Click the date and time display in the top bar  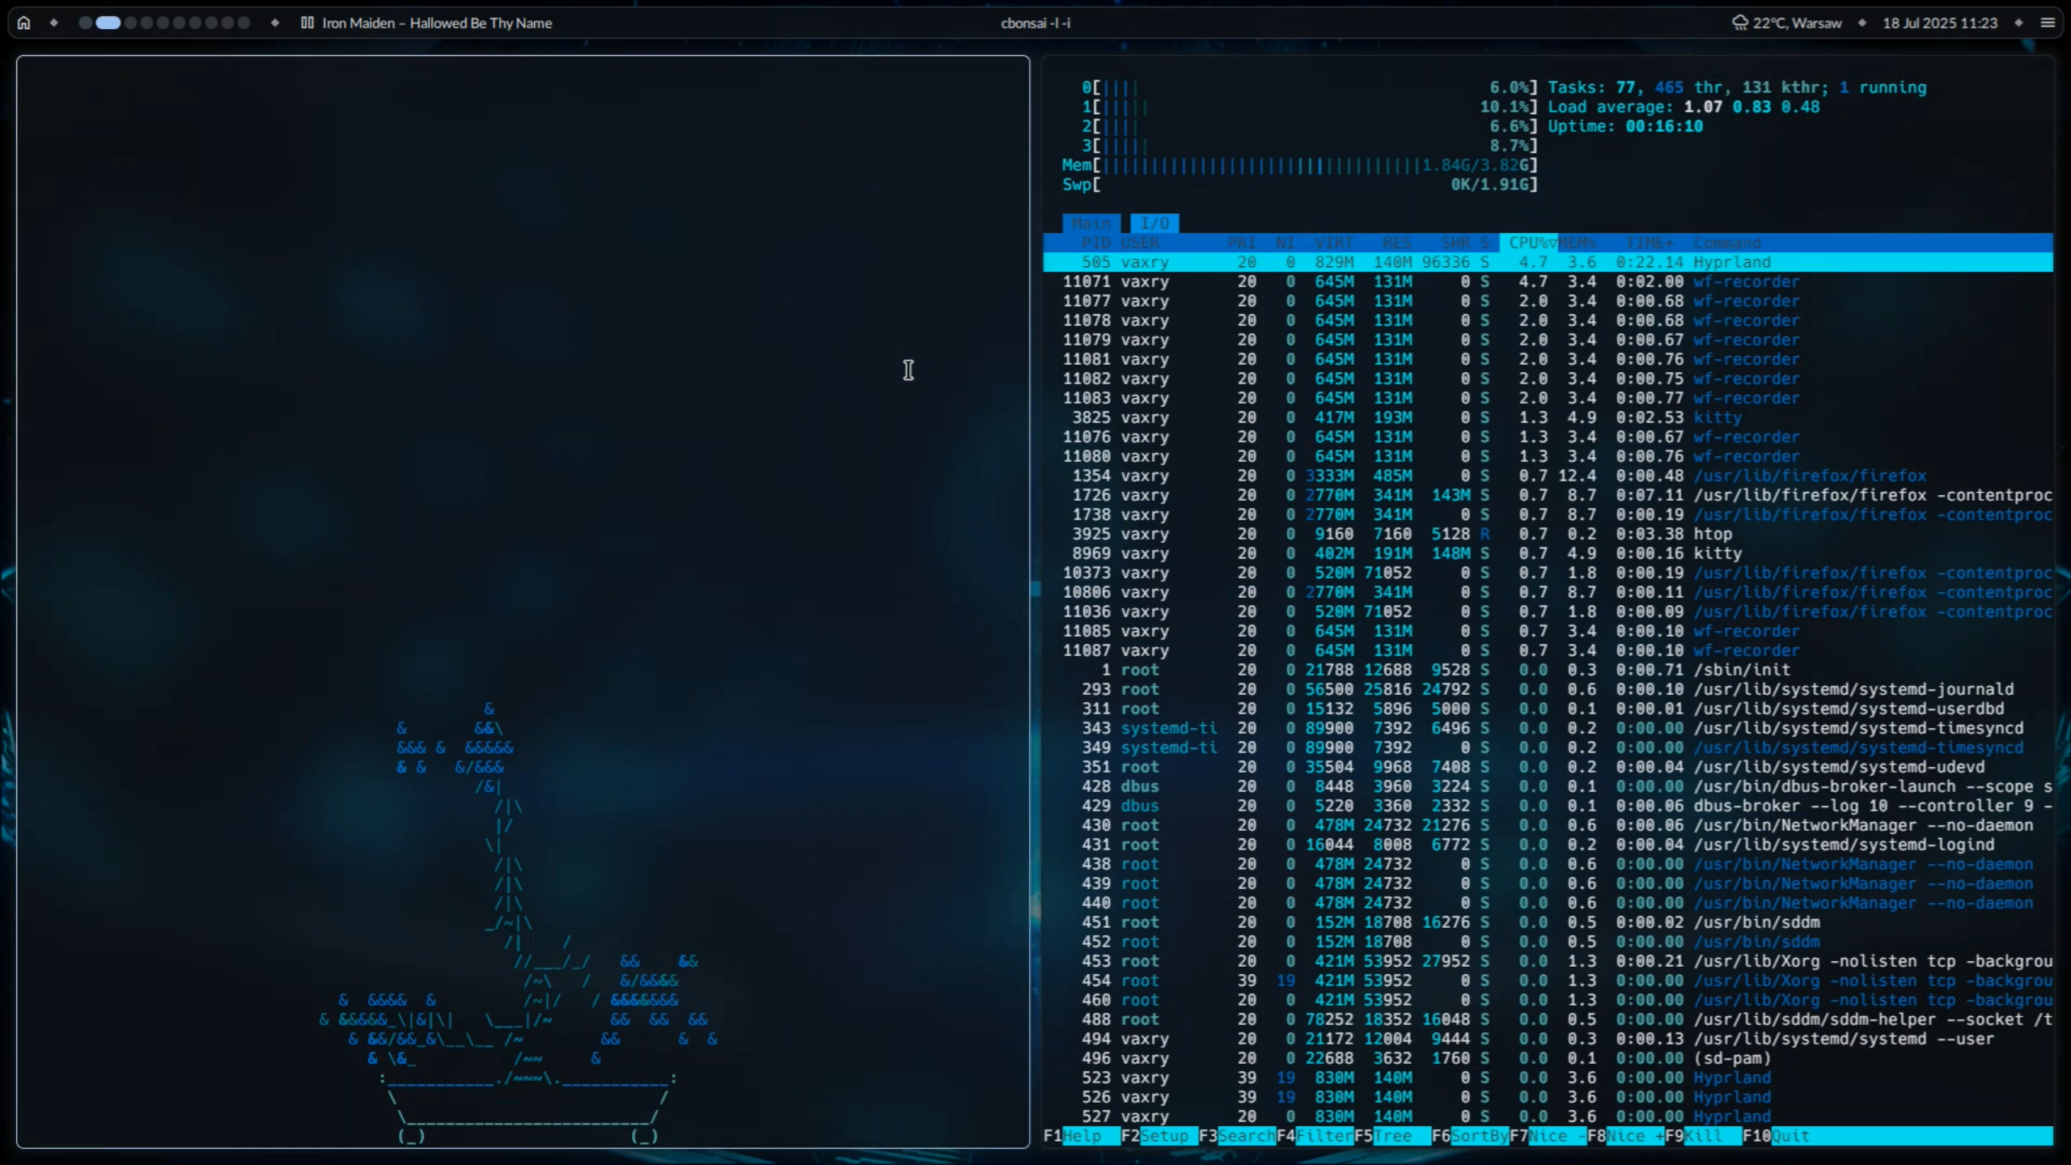pos(1939,23)
